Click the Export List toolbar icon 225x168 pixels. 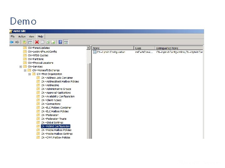tap(53, 42)
